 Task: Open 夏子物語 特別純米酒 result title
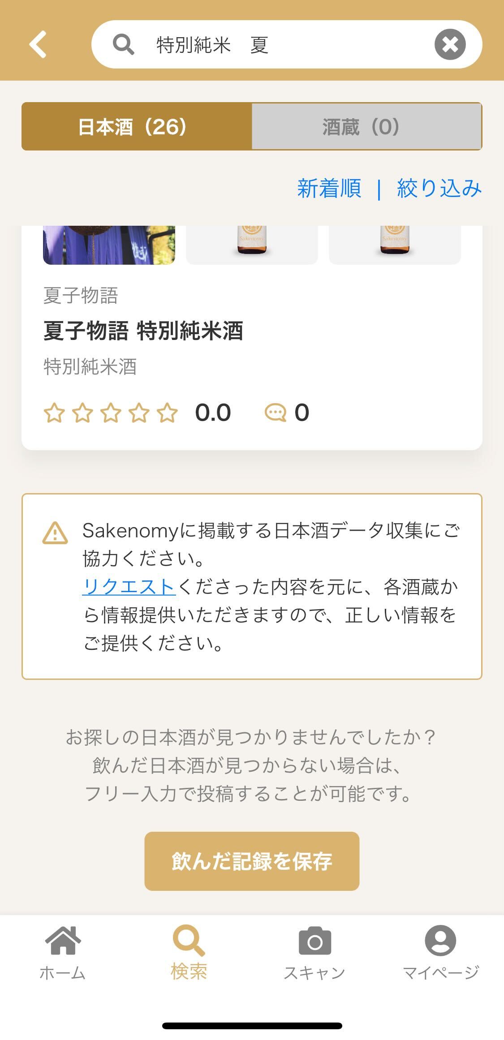(143, 331)
